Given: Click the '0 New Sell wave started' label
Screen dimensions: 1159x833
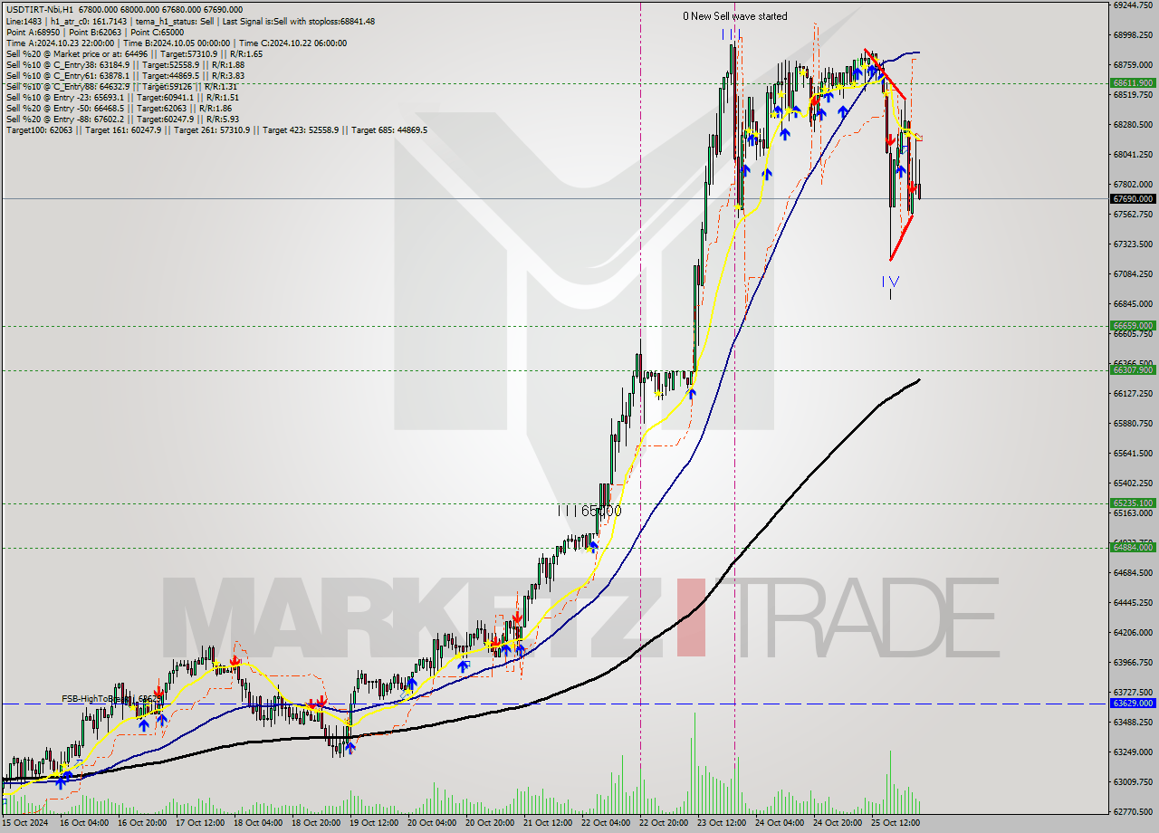Looking at the screenshot, I should (x=735, y=16).
